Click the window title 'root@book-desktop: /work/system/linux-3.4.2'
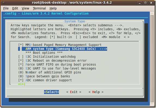The width and height of the screenshot is (156, 108). (72, 3)
